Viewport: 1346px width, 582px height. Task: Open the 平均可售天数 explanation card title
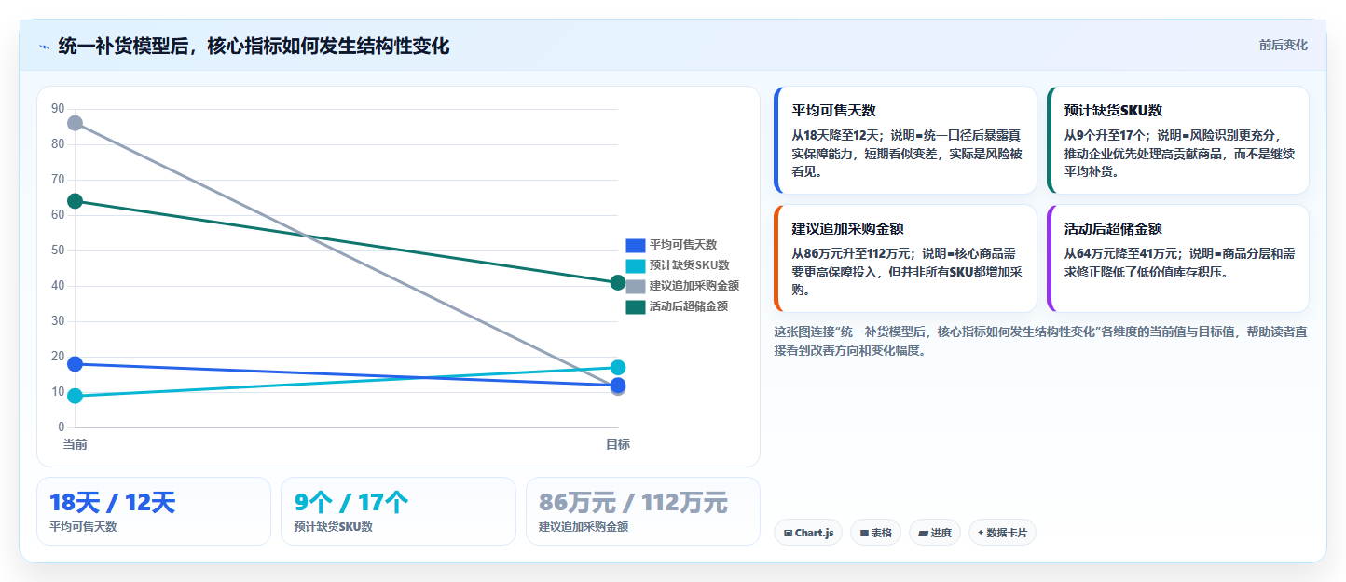(834, 111)
